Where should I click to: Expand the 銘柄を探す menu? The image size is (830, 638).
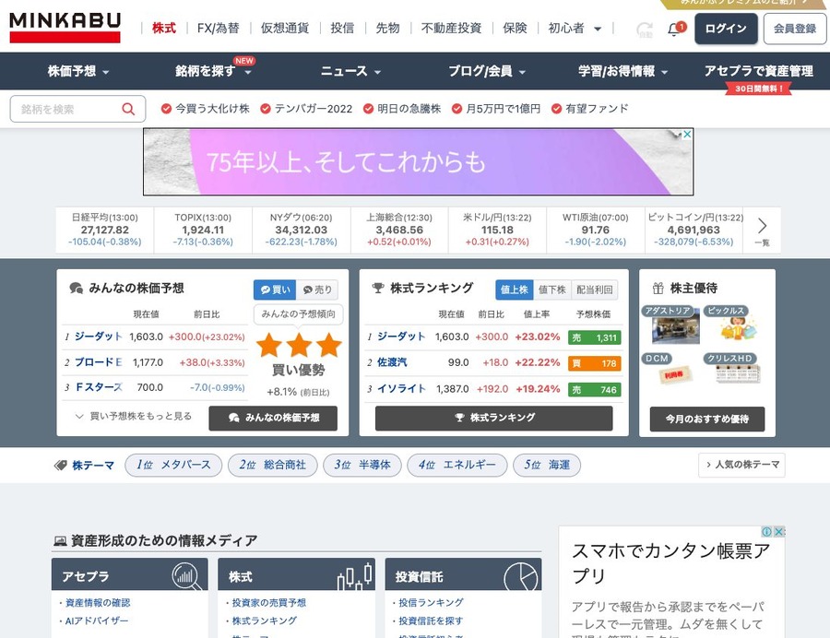click(213, 71)
